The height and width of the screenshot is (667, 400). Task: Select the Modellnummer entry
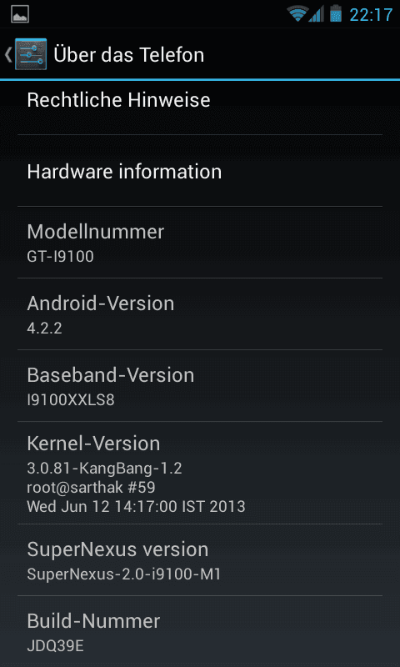point(200,243)
